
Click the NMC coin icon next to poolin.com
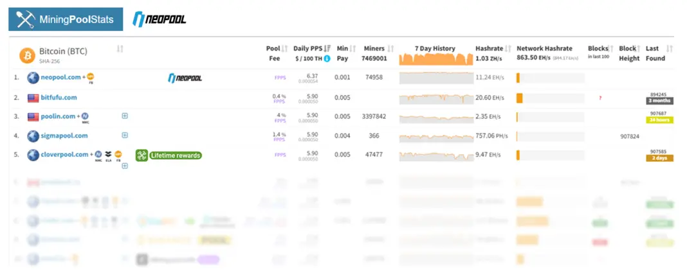[x=85, y=118]
